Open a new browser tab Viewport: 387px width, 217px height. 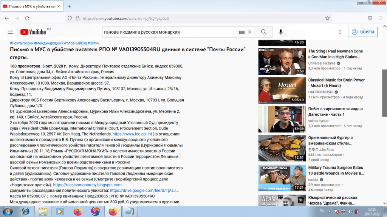point(69,6)
